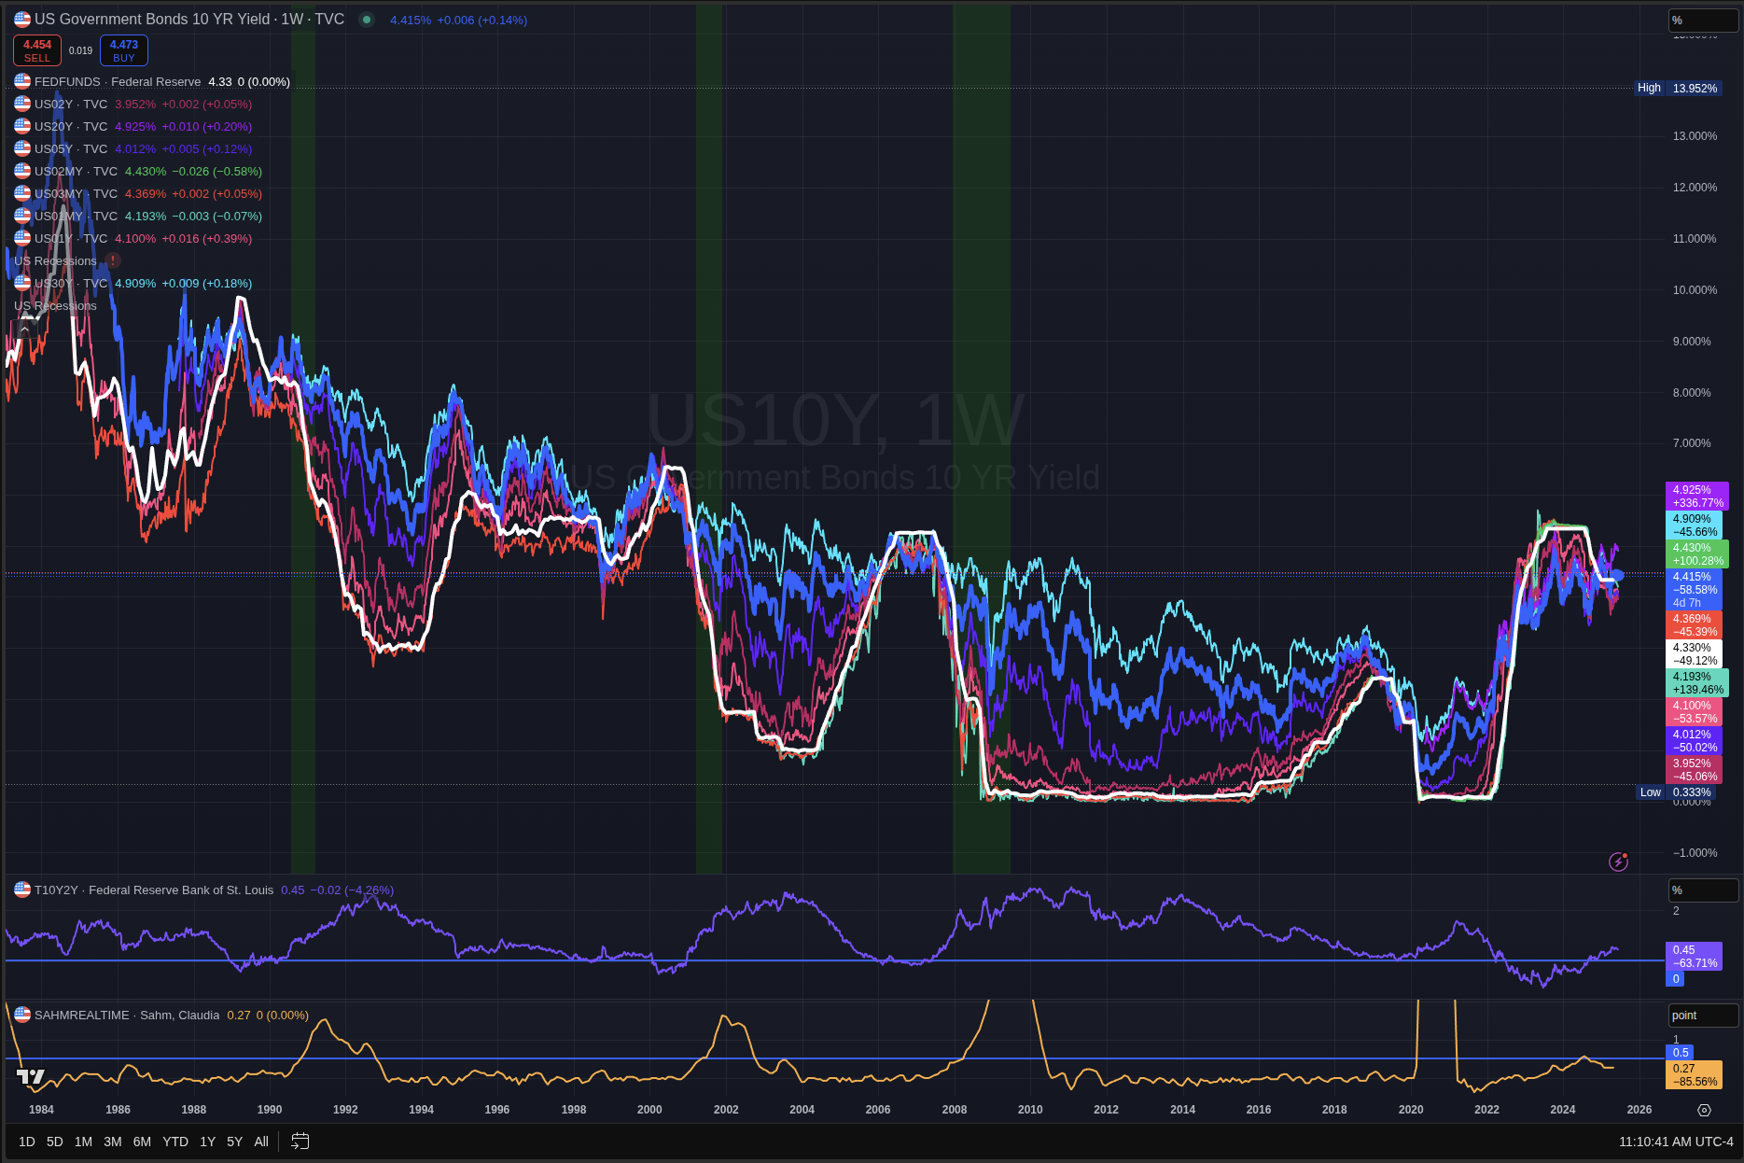
Task: Click the US Recessions warning icon
Action: 113,261
